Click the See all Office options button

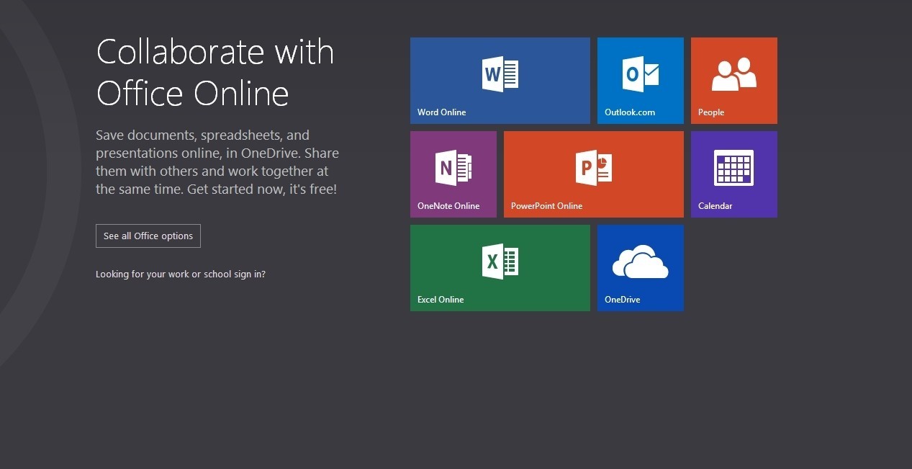tap(148, 236)
